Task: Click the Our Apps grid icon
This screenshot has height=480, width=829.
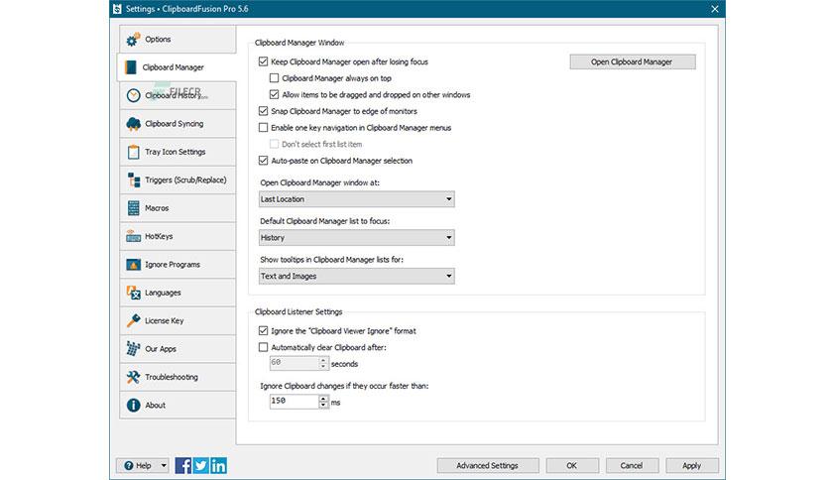Action: [133, 348]
